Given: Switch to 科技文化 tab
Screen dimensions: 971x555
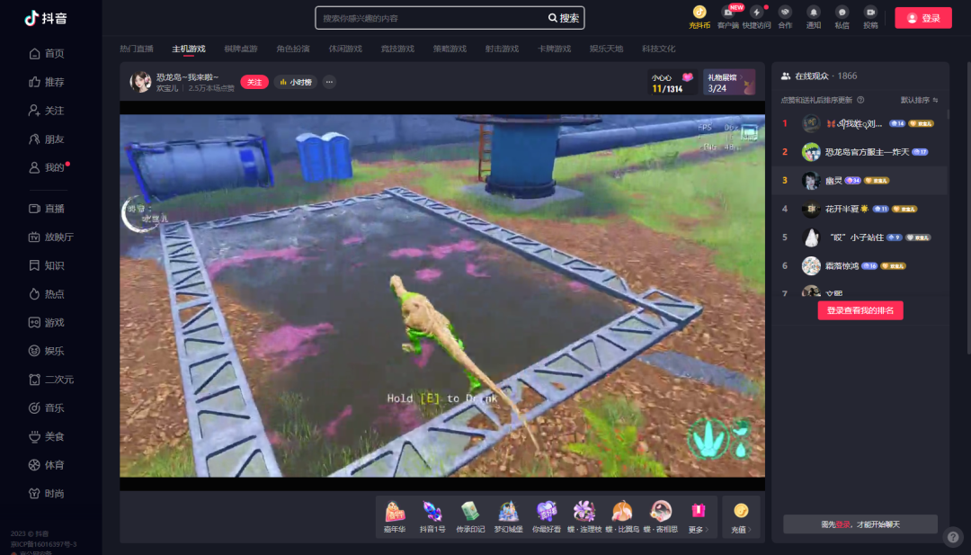Looking at the screenshot, I should pyautogui.click(x=658, y=49).
